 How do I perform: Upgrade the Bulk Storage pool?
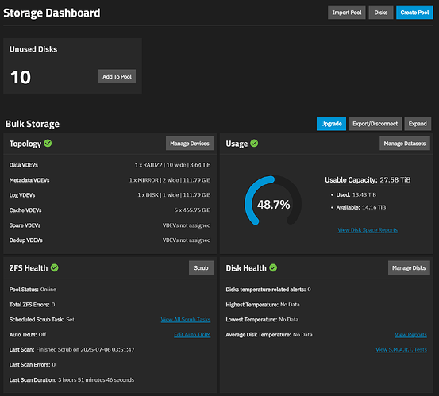pyautogui.click(x=331, y=124)
